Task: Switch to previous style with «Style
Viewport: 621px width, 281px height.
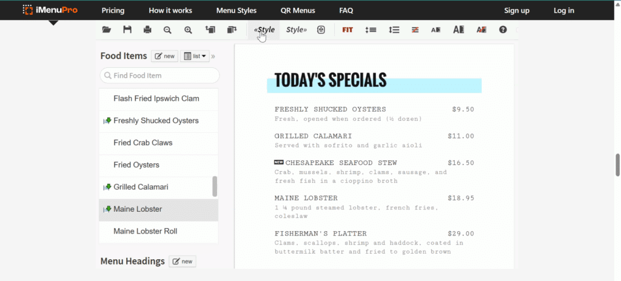Action: 264,30
